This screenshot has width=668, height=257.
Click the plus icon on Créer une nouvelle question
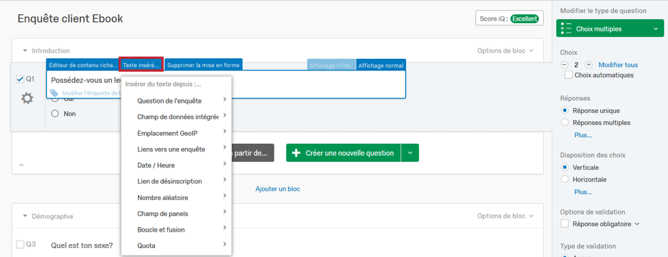point(297,153)
